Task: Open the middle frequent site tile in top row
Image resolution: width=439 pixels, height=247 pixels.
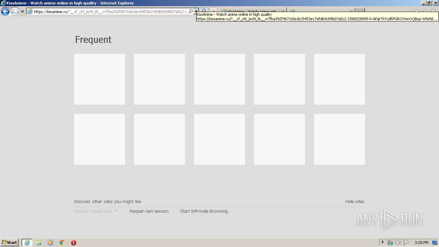Action: click(x=219, y=79)
